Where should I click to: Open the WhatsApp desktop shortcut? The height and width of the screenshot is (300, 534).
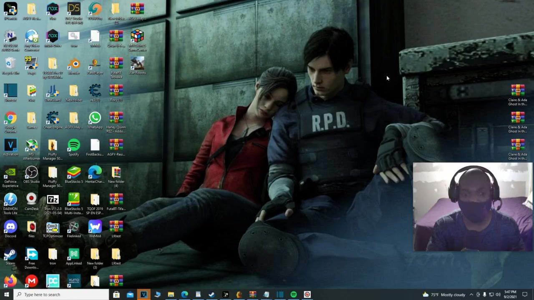tap(95, 118)
